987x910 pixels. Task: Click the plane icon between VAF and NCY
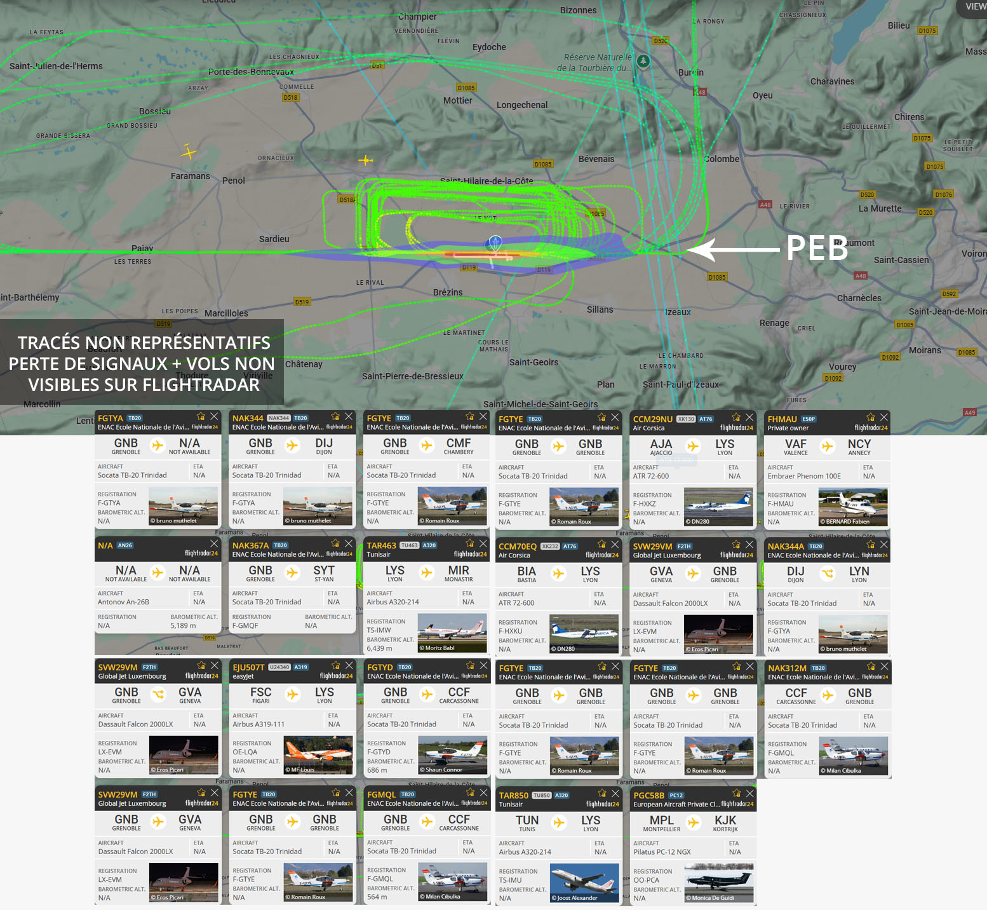click(828, 447)
